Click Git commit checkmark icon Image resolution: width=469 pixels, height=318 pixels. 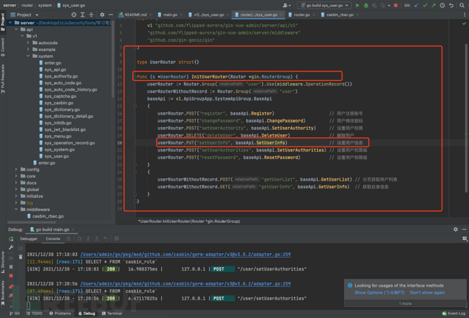[x=425, y=5]
